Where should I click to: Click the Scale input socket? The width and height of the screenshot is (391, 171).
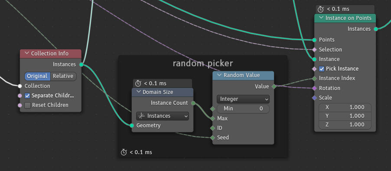[x=314, y=98]
